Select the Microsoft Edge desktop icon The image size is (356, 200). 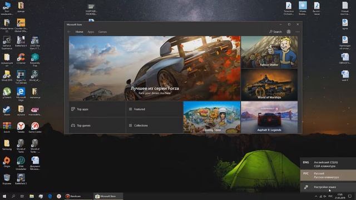click(21, 94)
